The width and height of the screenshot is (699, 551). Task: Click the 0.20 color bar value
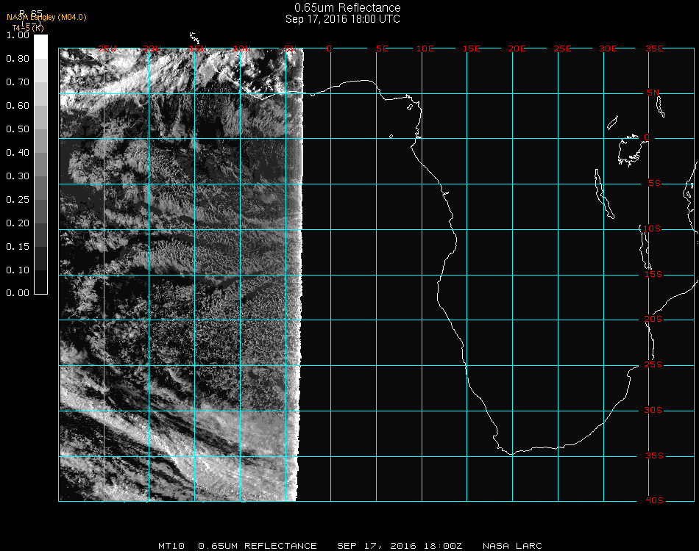pos(18,223)
